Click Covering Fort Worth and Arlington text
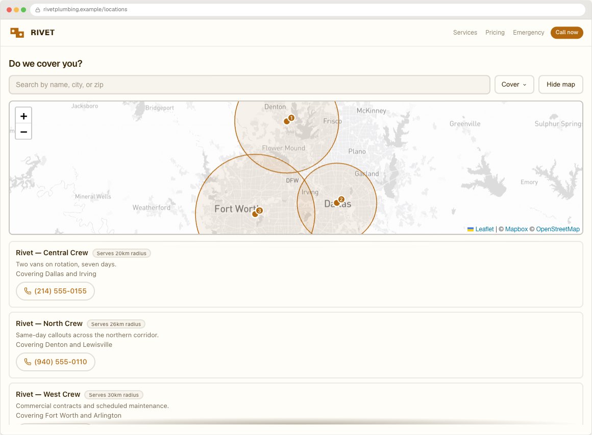 pyautogui.click(x=68, y=416)
